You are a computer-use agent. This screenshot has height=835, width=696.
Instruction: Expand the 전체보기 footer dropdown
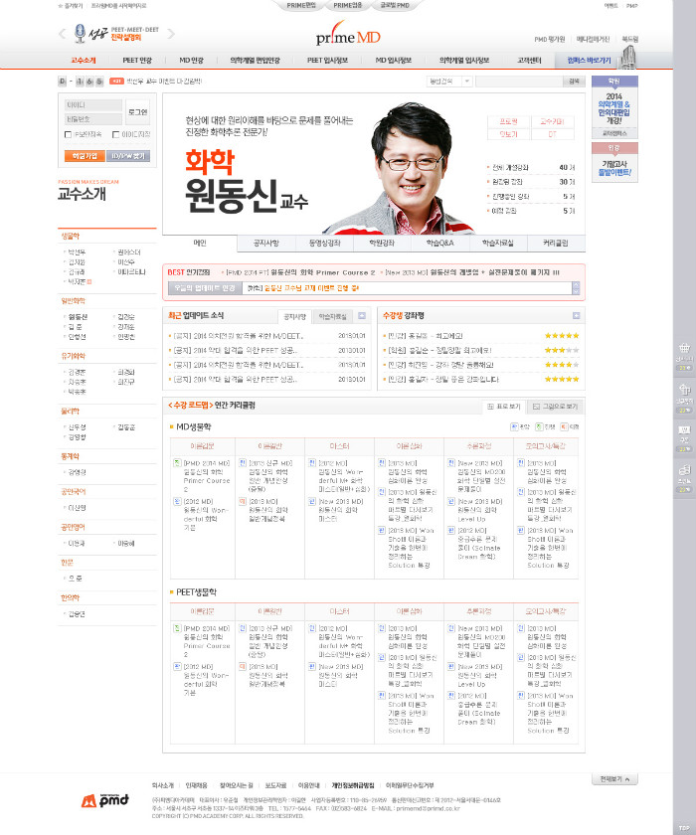[x=614, y=779]
